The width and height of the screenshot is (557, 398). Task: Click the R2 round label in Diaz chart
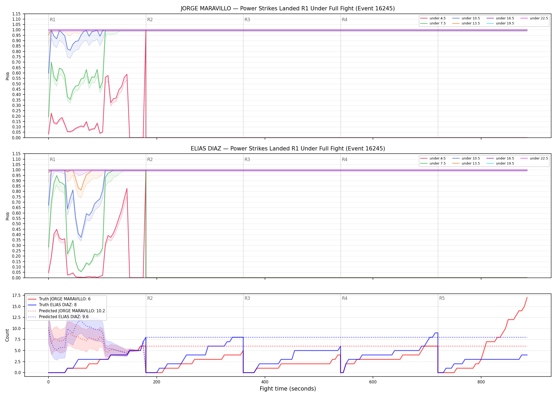coord(150,159)
